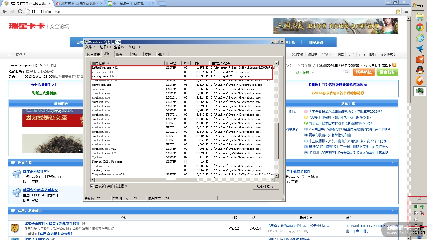The image size is (427, 240).
Task: Click the orange 精华帖区 button
Action: (364, 72)
